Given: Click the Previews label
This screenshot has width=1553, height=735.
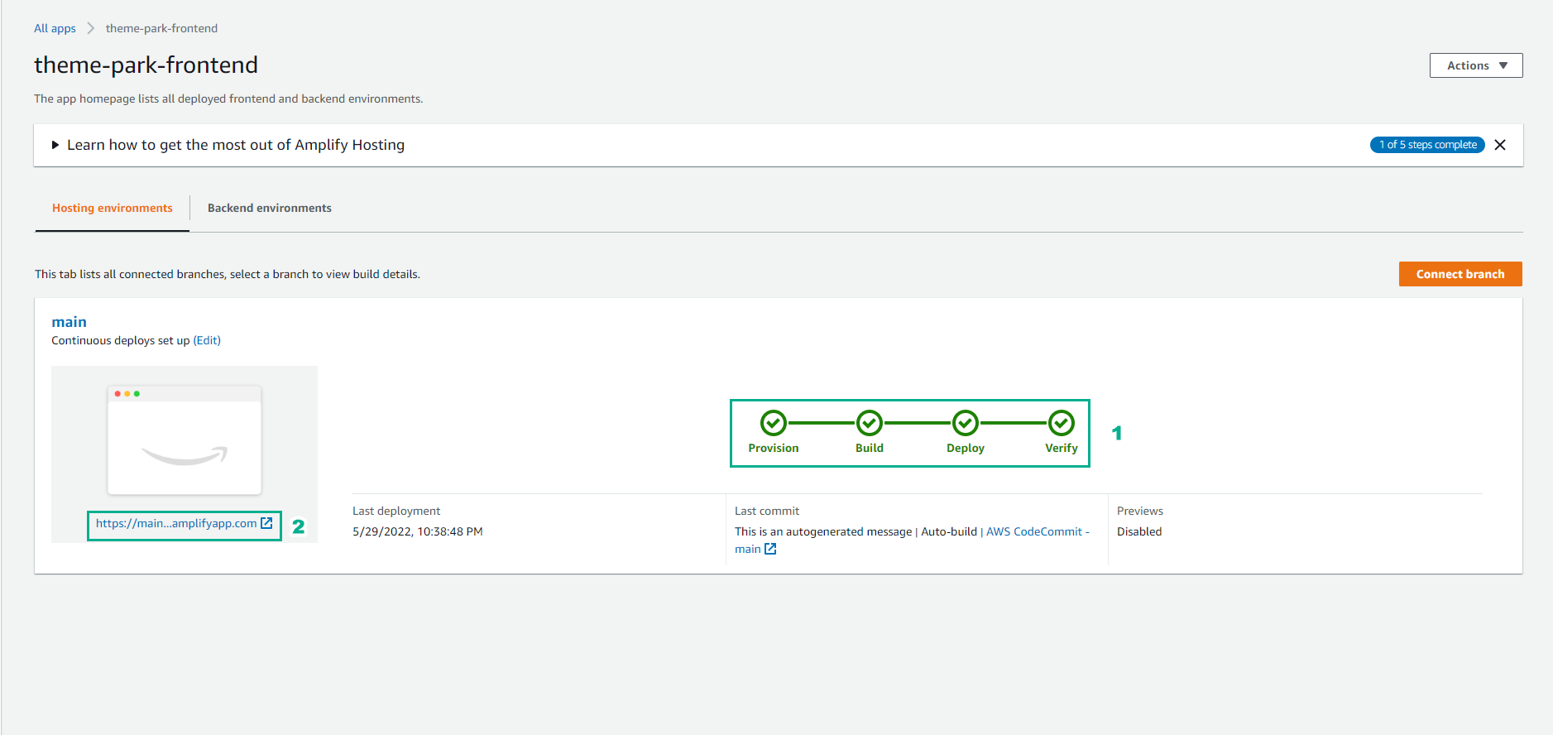Looking at the screenshot, I should click(1140, 511).
